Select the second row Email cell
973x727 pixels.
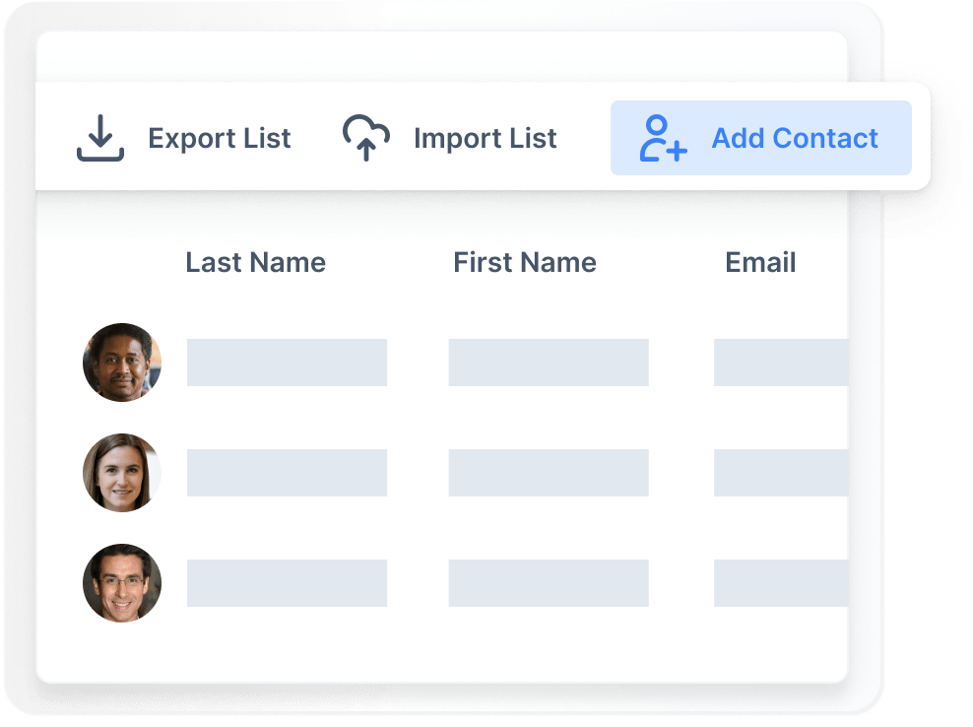780,473
